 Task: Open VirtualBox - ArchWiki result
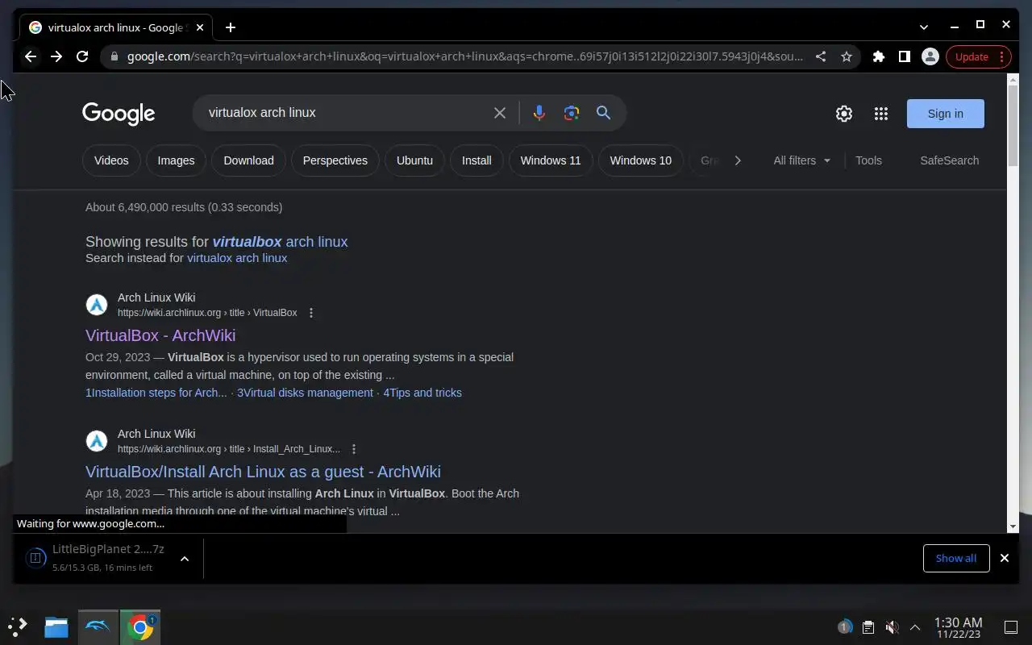pos(160,335)
